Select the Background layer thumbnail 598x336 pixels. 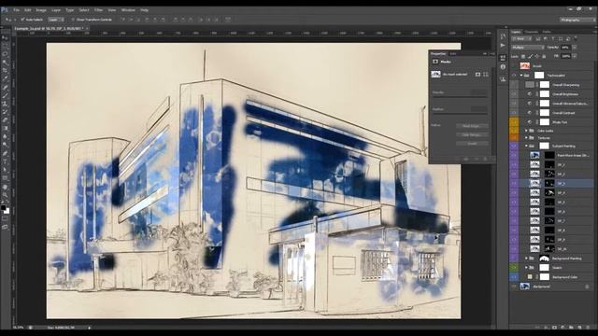tap(525, 287)
